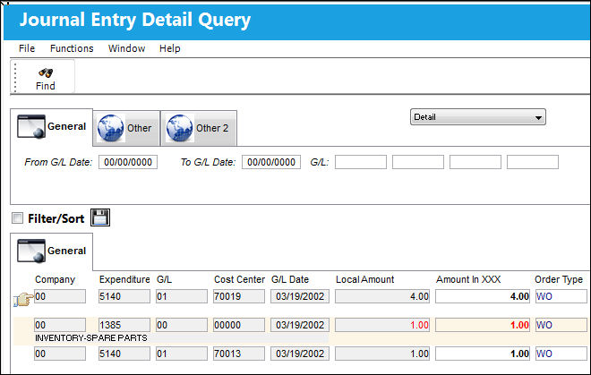Click the globe icon on Other 2 tab
Image resolution: width=591 pixels, height=375 pixels.
point(180,128)
